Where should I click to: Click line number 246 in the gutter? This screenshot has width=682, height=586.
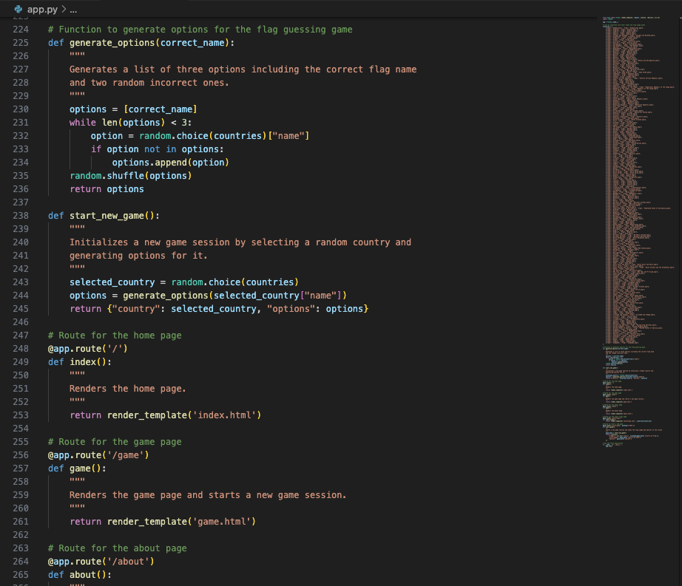[x=21, y=322]
